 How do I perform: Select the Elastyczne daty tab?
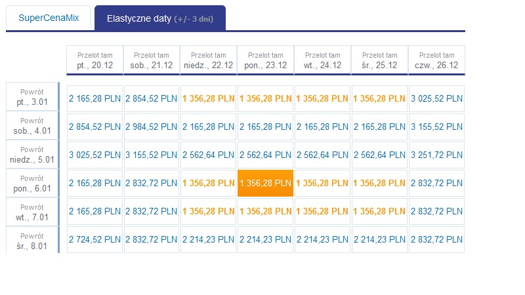(160, 18)
